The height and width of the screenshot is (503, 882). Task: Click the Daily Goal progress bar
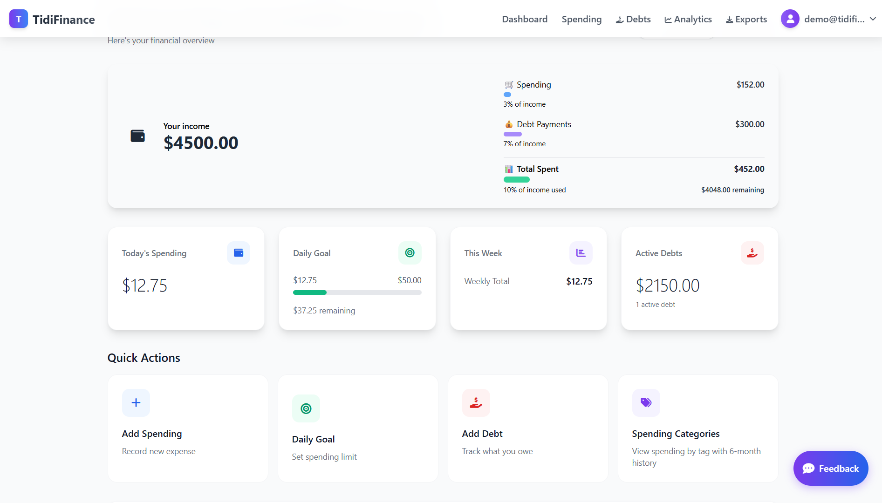point(357,292)
